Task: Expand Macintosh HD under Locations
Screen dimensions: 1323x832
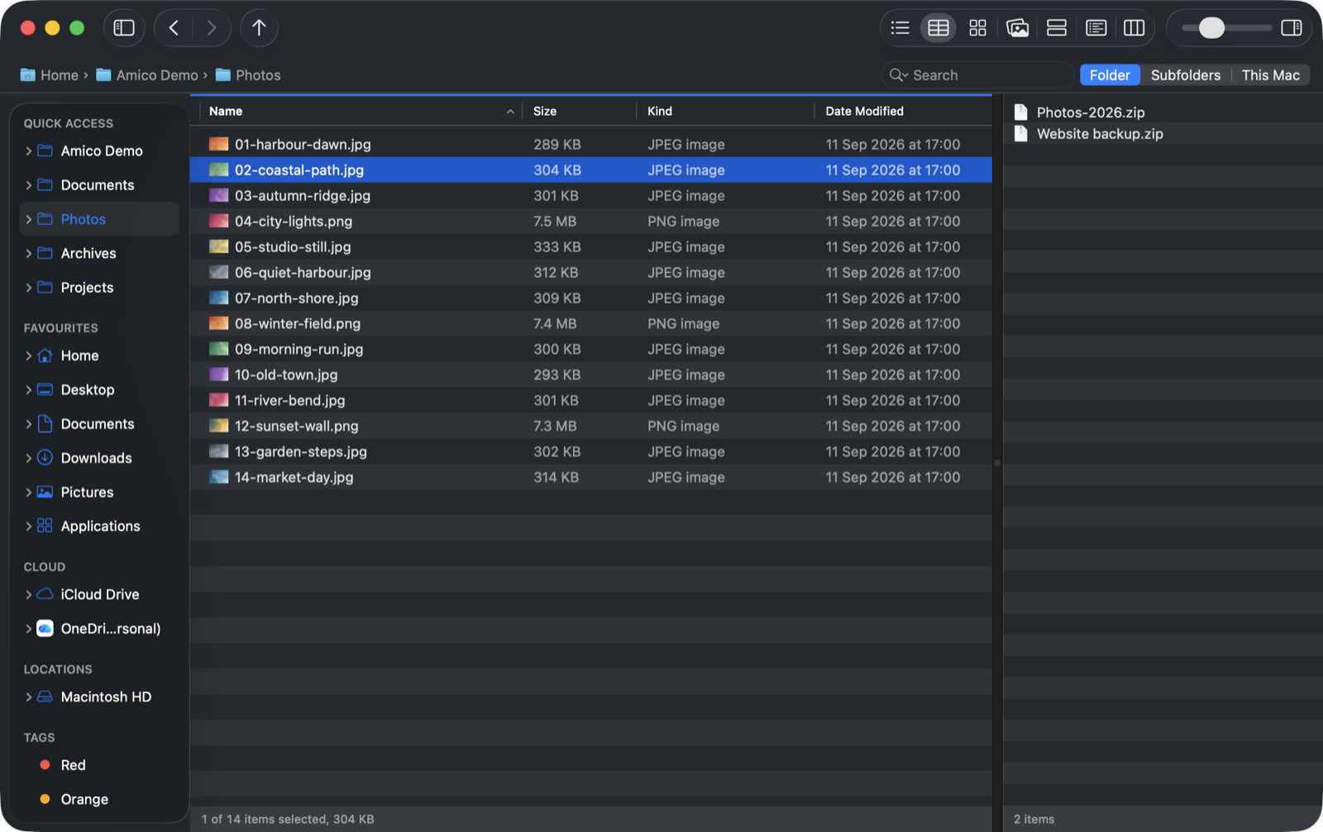Action: point(29,696)
